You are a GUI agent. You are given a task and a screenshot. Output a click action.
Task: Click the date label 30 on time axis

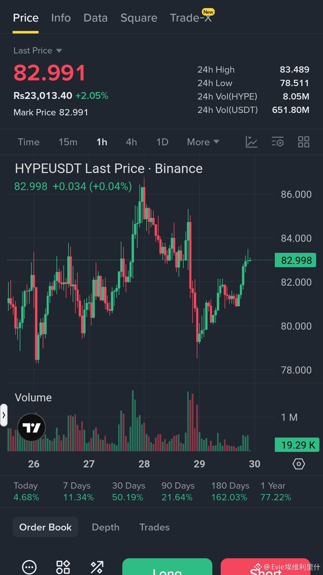click(255, 464)
